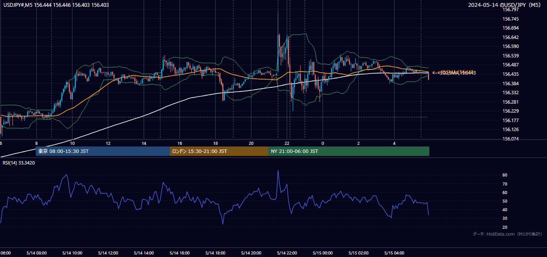Click price scale value 156.797
Image resolution: width=547 pixels, height=257 pixels.
[510, 9]
